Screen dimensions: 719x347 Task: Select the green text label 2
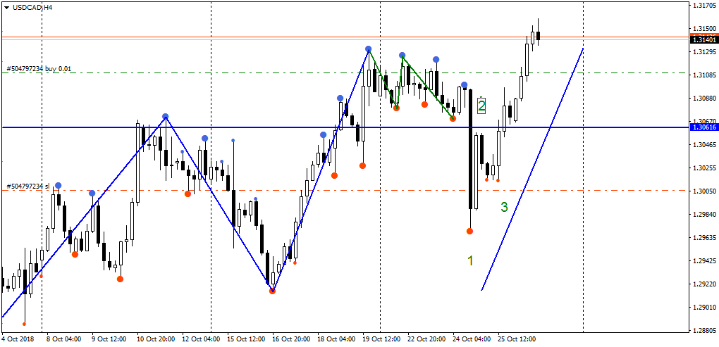coord(481,106)
